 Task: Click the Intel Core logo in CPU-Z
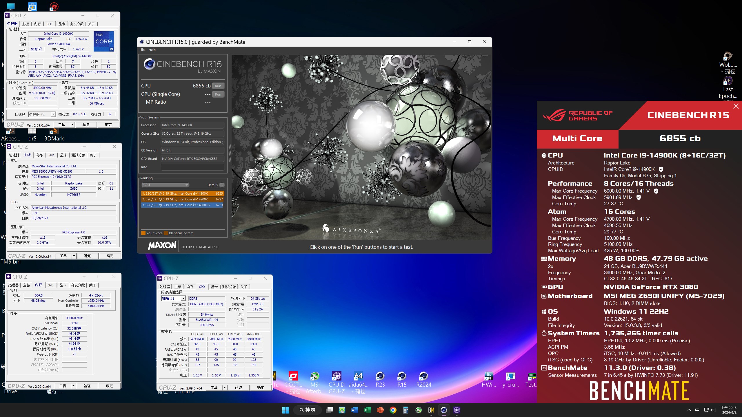pyautogui.click(x=104, y=41)
